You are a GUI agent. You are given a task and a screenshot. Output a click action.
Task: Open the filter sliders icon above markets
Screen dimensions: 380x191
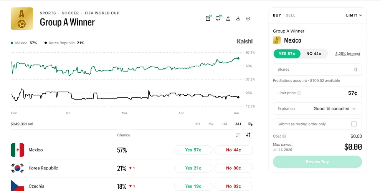coord(248,135)
